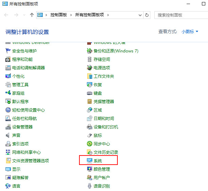The image size is (208, 191).
Task: Click the 文件资源管理器选项 icon
Action: (x=8, y=161)
